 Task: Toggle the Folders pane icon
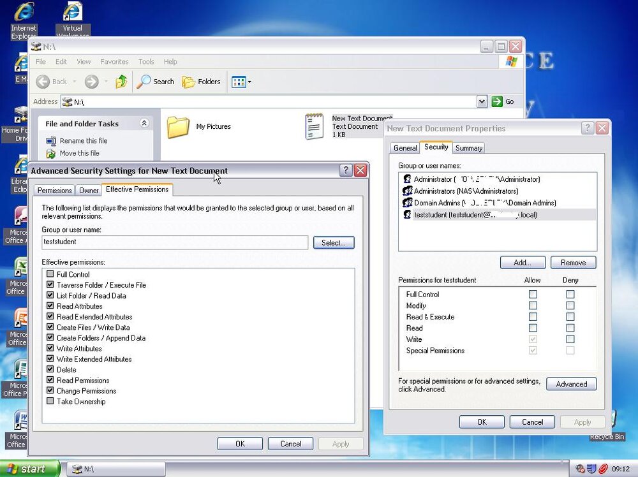tap(188, 82)
